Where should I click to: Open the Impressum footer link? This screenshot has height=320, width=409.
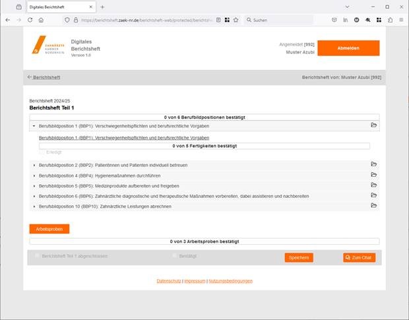(195, 281)
